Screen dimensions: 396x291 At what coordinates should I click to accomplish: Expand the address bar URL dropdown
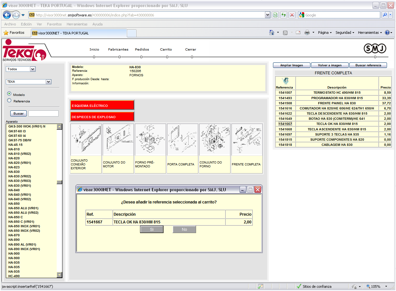(x=267, y=15)
